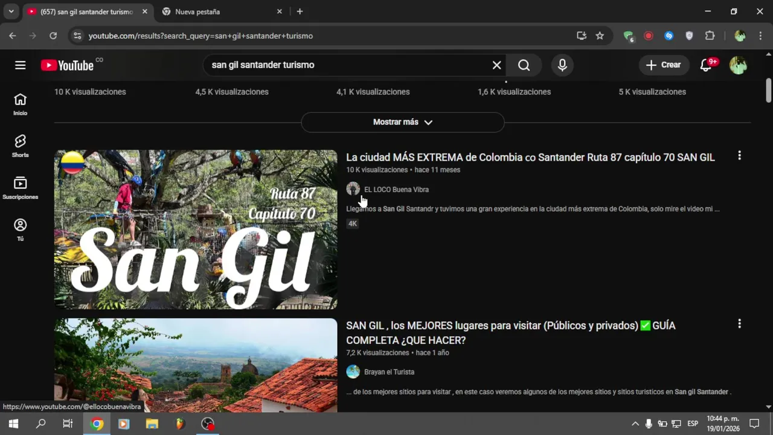Open the Tú section in sidebar
Viewport: 773px width, 435px height.
tap(21, 230)
